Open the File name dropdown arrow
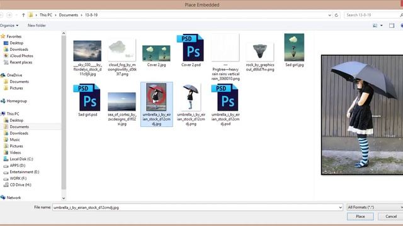Screen dimensions: 403x226 click(340, 207)
